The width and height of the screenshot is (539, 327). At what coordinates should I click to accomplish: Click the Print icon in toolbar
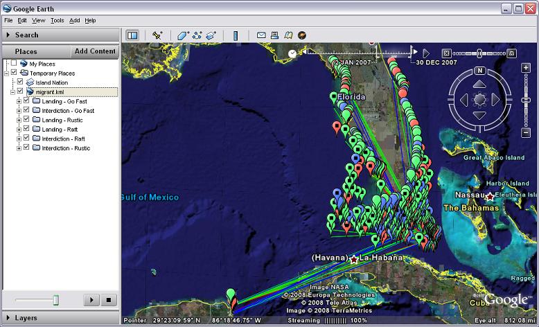click(x=274, y=35)
